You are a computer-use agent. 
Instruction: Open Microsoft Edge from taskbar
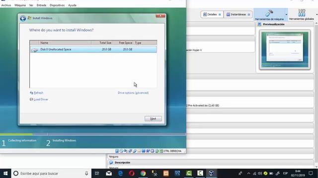pos(120,174)
